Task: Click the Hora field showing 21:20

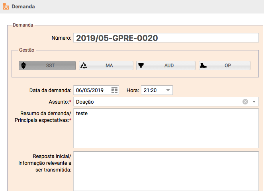Action: point(157,90)
